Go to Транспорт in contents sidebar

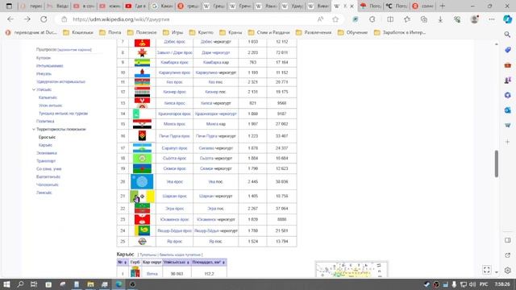coord(46,161)
